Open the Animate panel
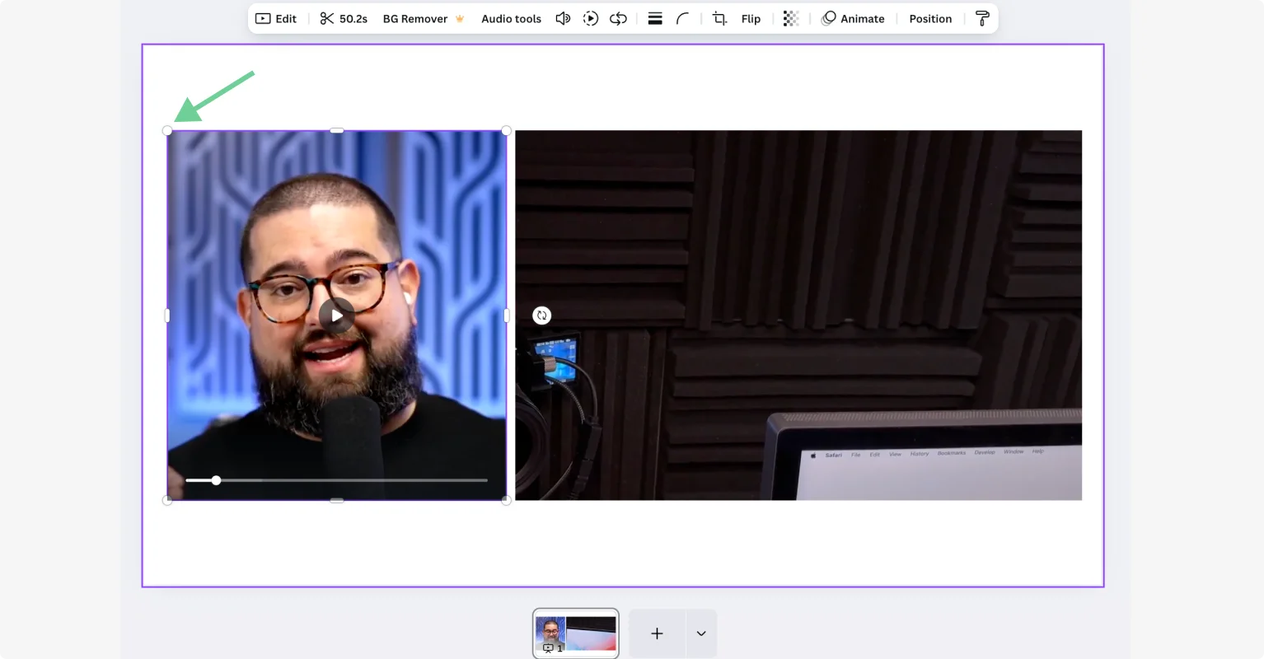The height and width of the screenshot is (659, 1264). click(854, 18)
